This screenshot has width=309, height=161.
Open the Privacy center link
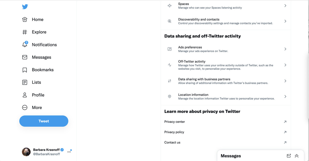coord(175,122)
